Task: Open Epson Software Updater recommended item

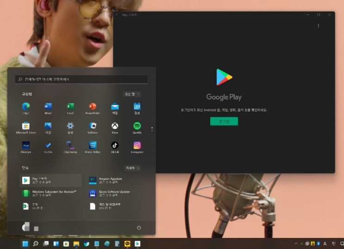Action: (117, 193)
